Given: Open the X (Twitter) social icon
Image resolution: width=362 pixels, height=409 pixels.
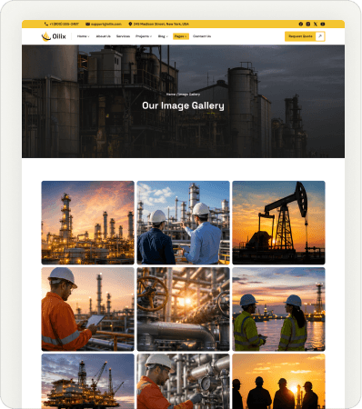Looking at the screenshot, I should [316, 24].
